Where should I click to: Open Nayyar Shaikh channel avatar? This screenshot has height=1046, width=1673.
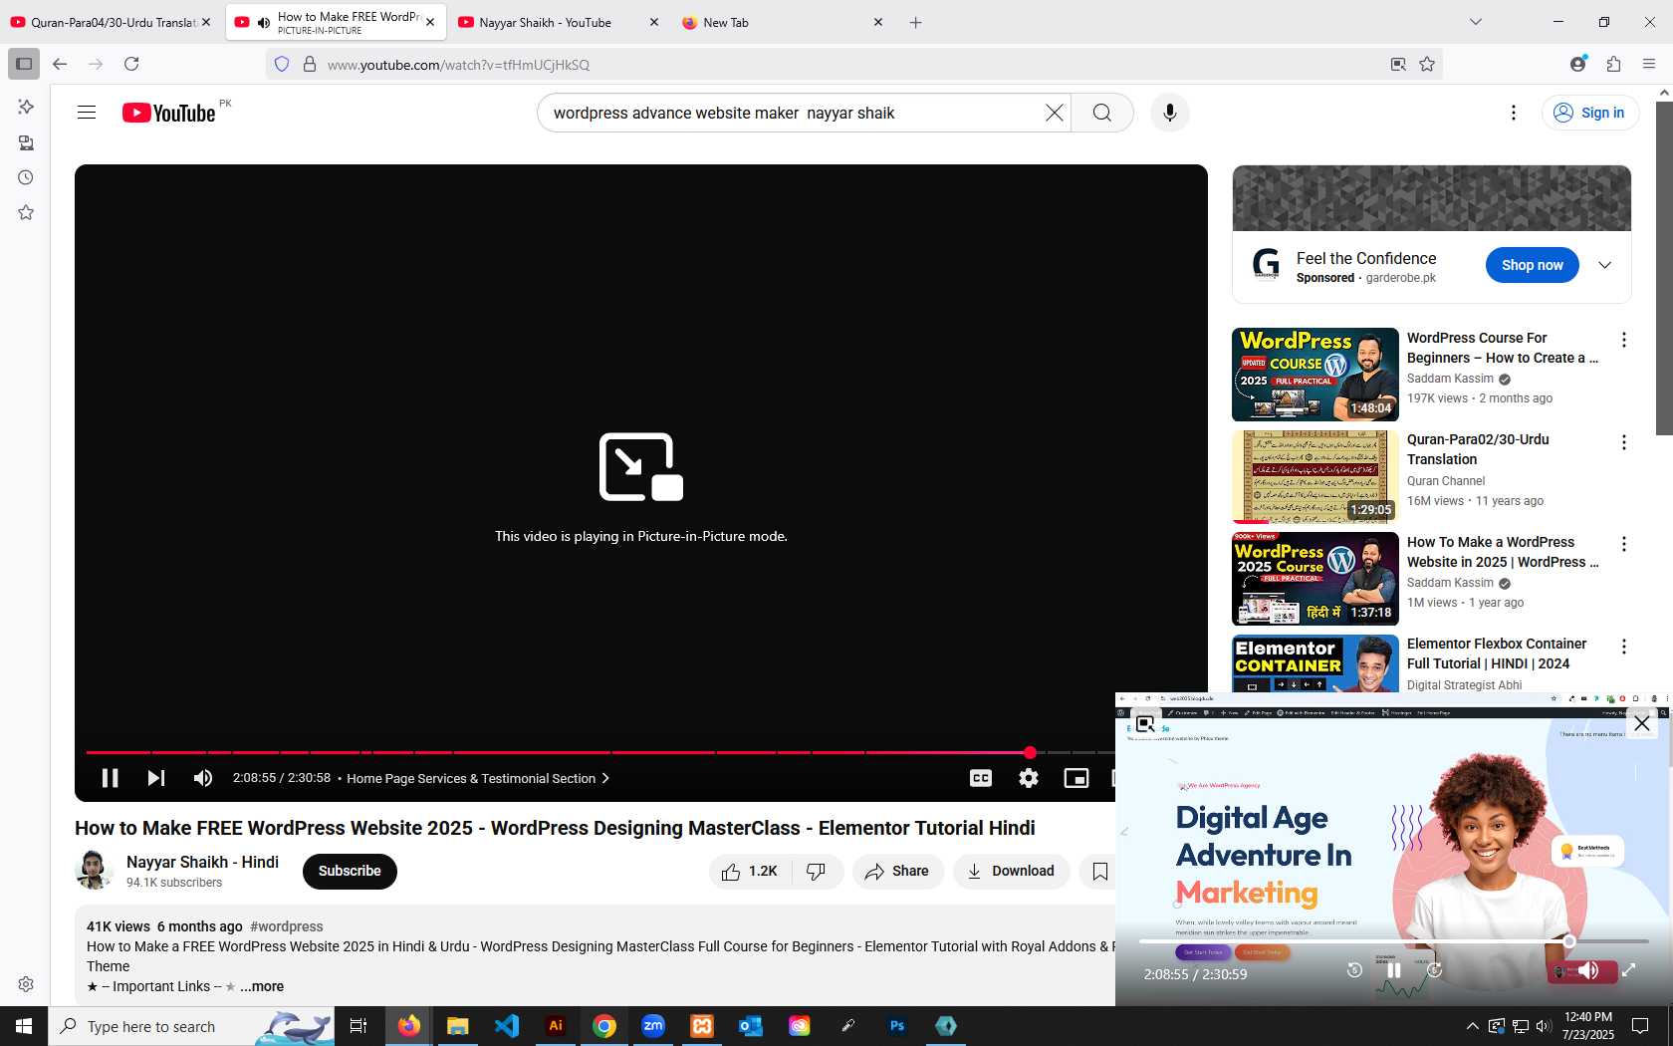coord(95,871)
